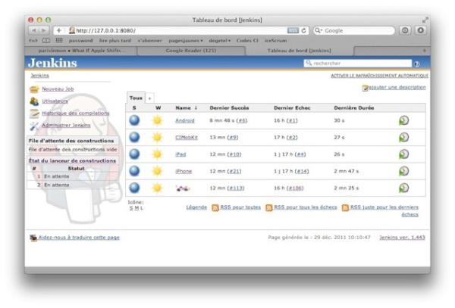Open Android last success build #6
This screenshot has height=308, width=455.
point(242,120)
